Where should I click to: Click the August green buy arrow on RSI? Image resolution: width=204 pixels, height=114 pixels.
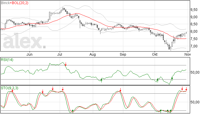[x=101, y=80]
